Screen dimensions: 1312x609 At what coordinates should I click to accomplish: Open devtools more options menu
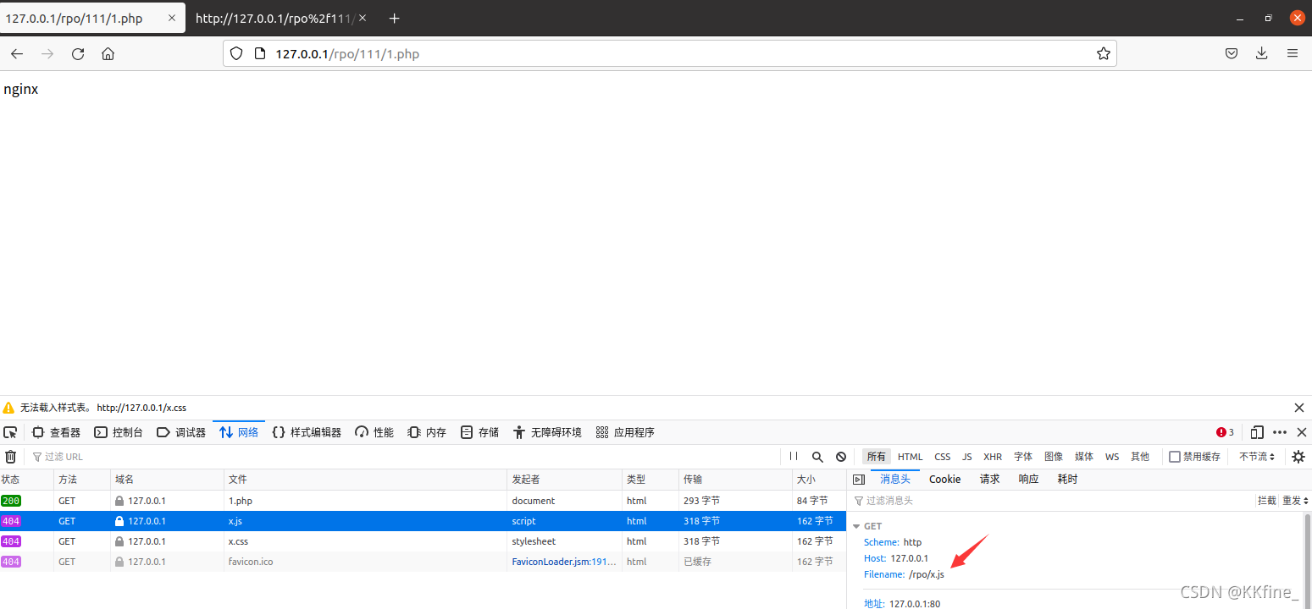click(1280, 432)
